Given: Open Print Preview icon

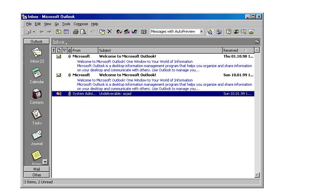Looking at the screenshot, I should [83, 32].
